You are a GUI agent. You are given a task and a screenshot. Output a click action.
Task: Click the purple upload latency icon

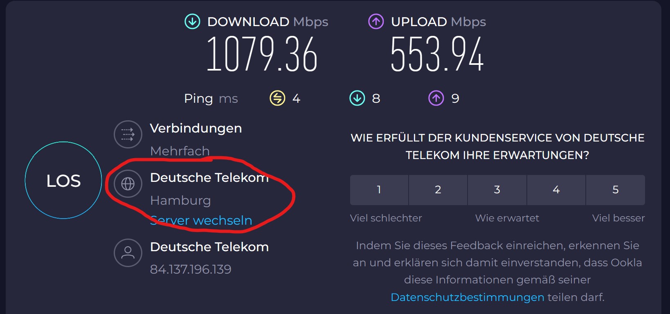(436, 98)
